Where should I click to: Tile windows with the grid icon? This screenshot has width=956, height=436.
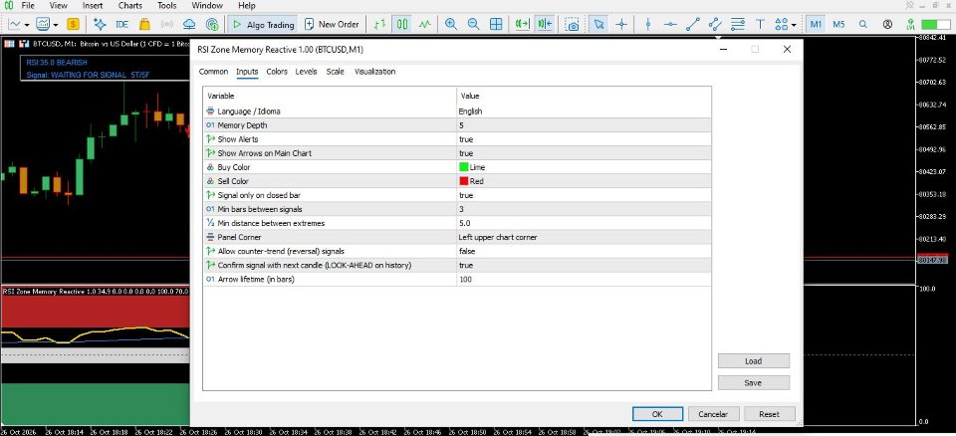pyautogui.click(x=496, y=25)
